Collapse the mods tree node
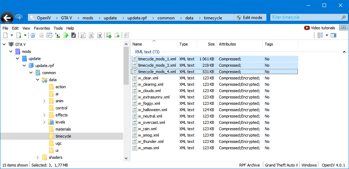 click(x=11, y=52)
